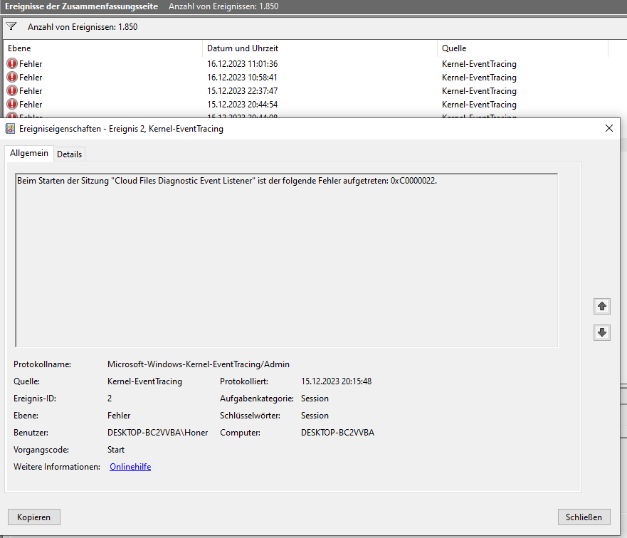Click error icon of 16.12.2023 11:01:36 row
Viewport: 627px width, 538px height.
coord(12,63)
